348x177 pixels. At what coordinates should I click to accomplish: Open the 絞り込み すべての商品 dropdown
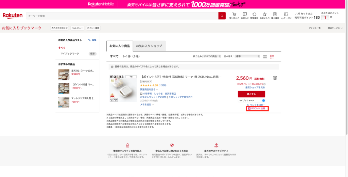point(212,57)
